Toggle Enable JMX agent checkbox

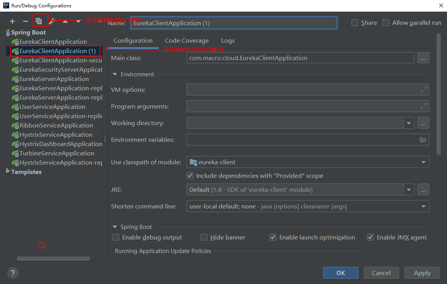coord(370,238)
